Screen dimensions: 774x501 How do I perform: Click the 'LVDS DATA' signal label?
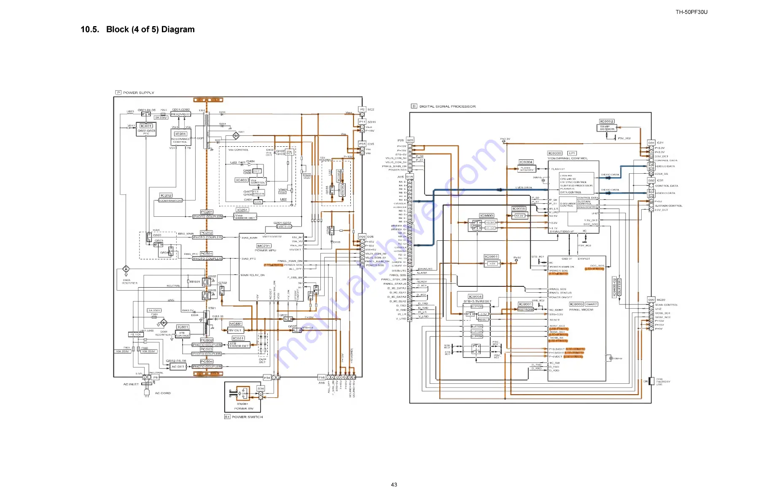[524, 188]
